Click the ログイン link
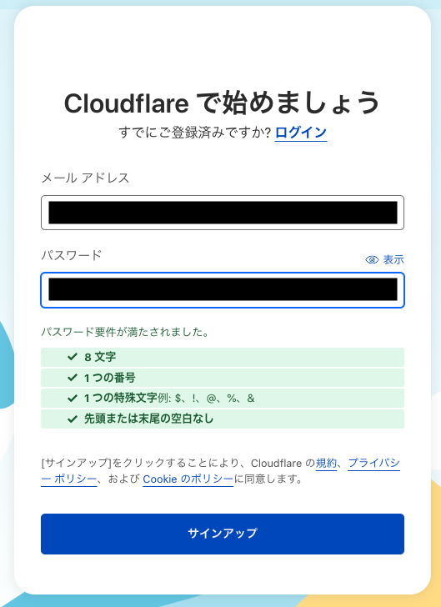Viewport: 441px width, 607px height. (x=301, y=133)
